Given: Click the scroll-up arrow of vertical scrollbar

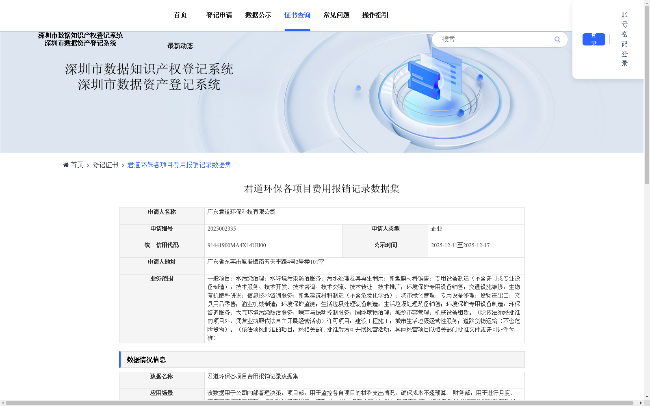Looking at the screenshot, I should point(647,3).
